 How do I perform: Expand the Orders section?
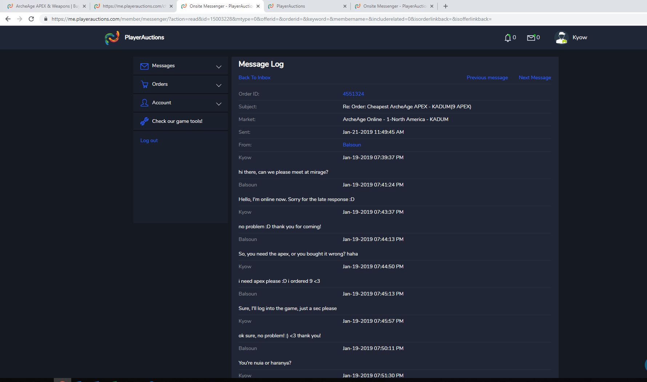tap(218, 85)
